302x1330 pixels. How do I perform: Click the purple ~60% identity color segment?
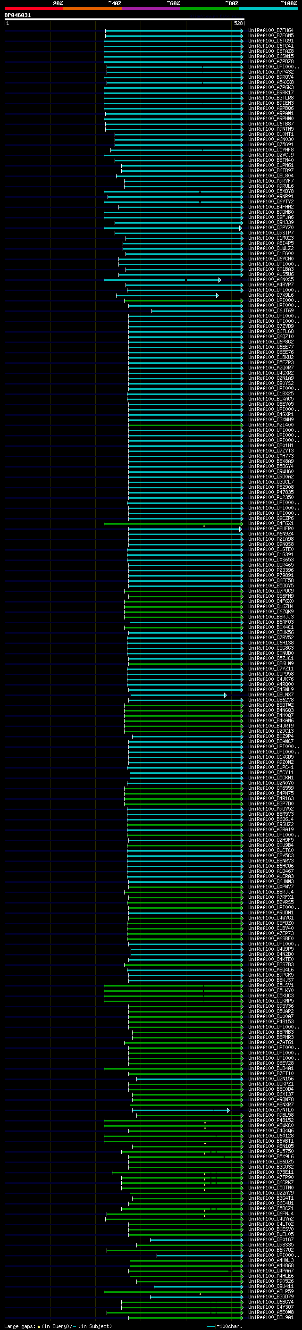pos(151,8)
